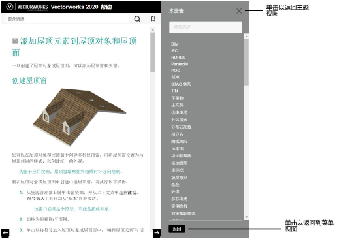This screenshot has height=239, width=337.
Task: Click the square icon before the topic title
Action: pos(15,40)
